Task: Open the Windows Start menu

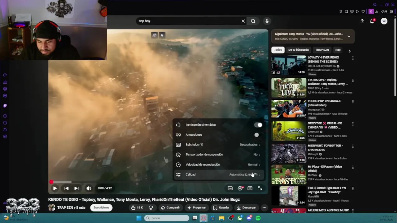Action: click(x=139, y=218)
